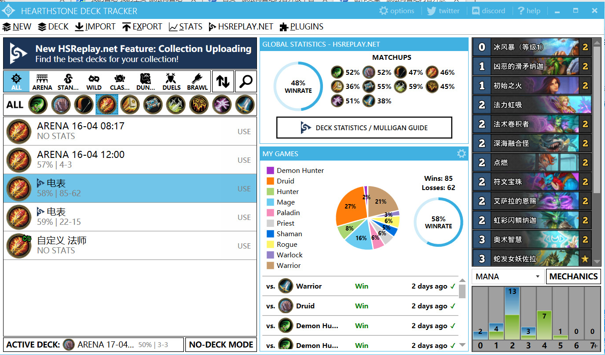The image size is (605, 355).
Task: Toggle NO-DECK MODE
Action: point(221,344)
